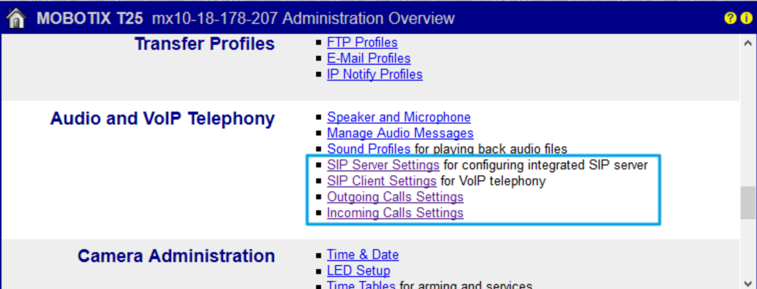757x289 pixels.
Task: Open Time & Date settings
Action: tap(363, 255)
